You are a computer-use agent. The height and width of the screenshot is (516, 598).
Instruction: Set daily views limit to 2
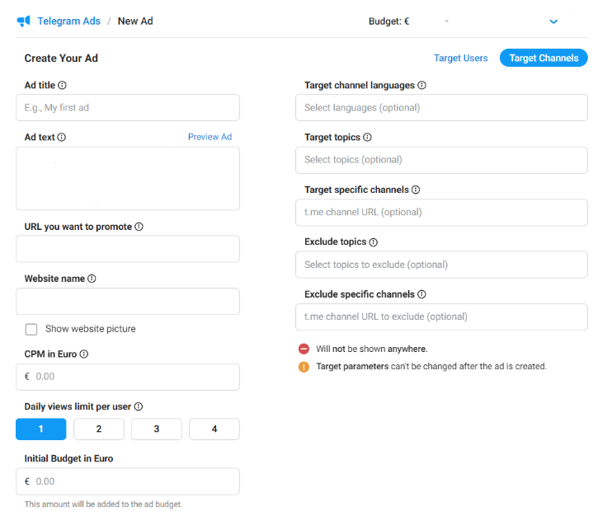click(x=99, y=429)
